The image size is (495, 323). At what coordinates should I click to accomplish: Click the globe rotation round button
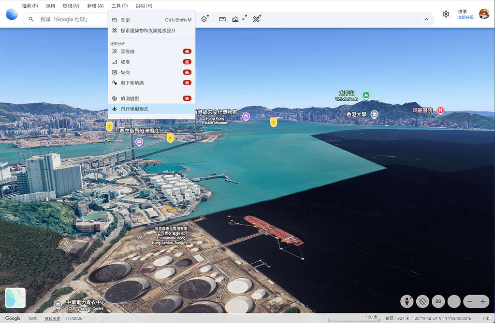coord(454,301)
